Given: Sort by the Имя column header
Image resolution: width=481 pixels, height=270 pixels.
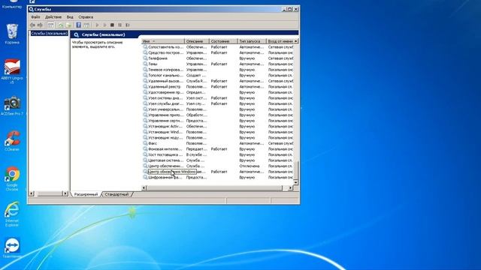Looking at the screenshot, I should (163, 41).
